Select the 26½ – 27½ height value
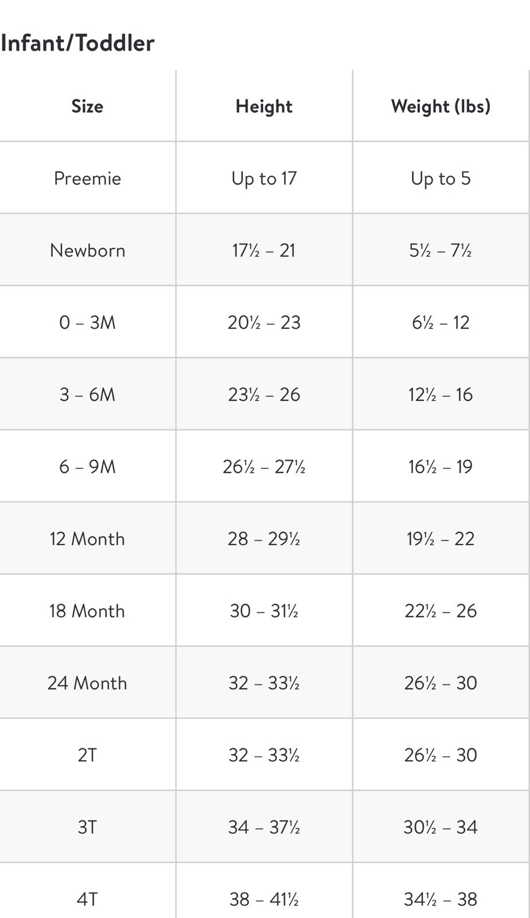The width and height of the screenshot is (530, 918). pyautogui.click(x=264, y=466)
